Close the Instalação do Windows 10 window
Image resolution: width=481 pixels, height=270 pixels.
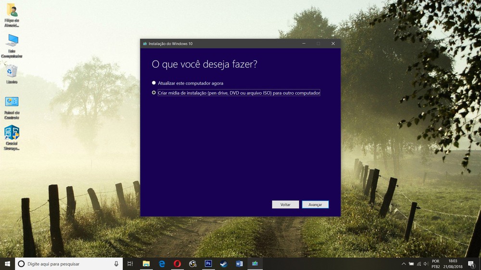pos(333,44)
